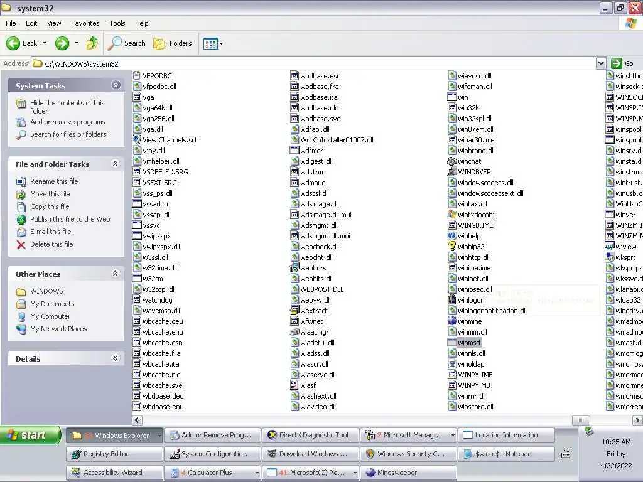Select the wiaacmgr icon
Image resolution: width=643 pixels, height=482 pixels.
click(294, 332)
